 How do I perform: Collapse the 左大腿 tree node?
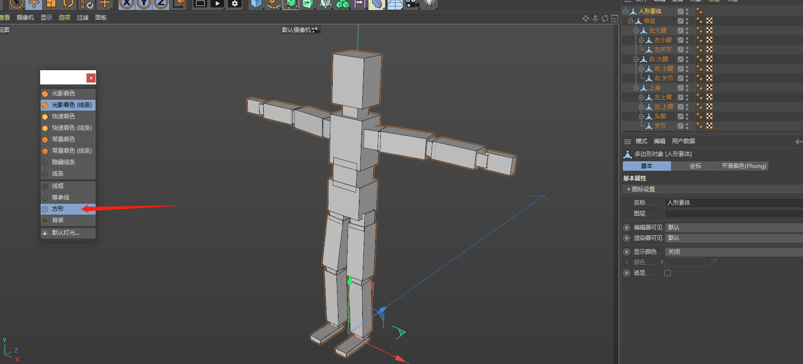coord(636,30)
